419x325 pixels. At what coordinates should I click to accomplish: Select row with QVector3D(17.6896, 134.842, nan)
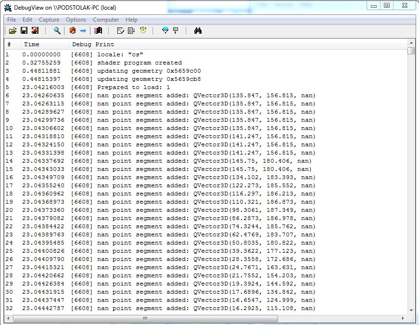[x=206, y=292]
